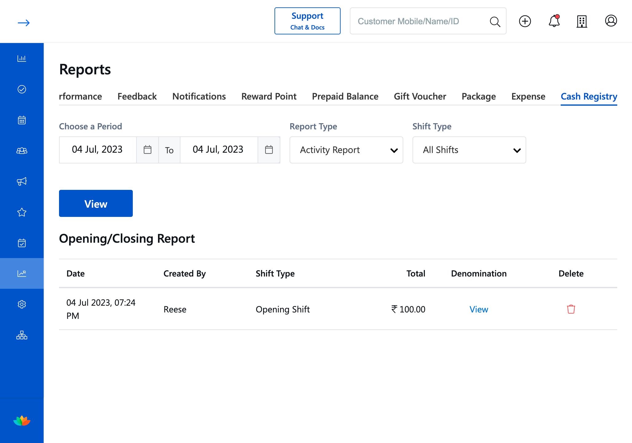632x443 pixels.
Task: Click the search magnifier icon
Action: [x=495, y=22]
